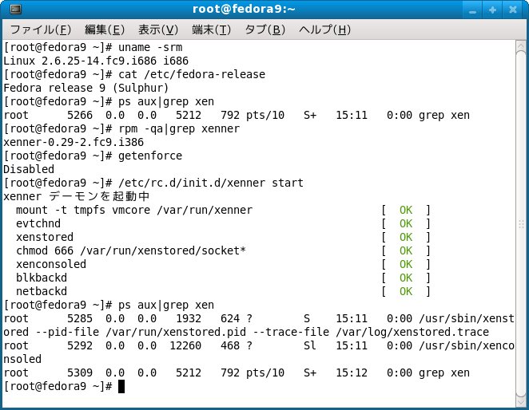Screen dimensions: 529x410
Task: Close the root@fedora9 terminal window
Action: click(x=513, y=10)
